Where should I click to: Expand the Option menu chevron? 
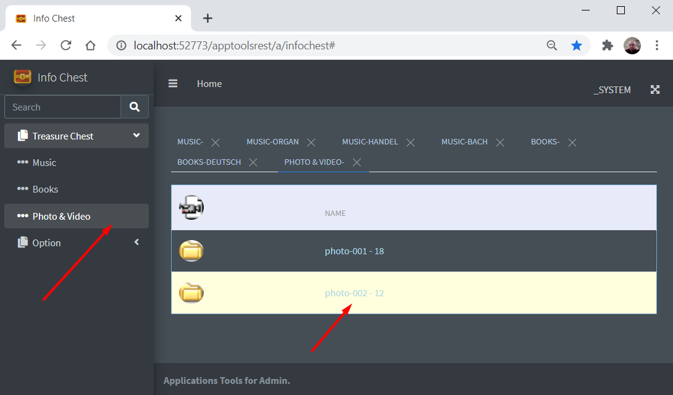point(136,242)
